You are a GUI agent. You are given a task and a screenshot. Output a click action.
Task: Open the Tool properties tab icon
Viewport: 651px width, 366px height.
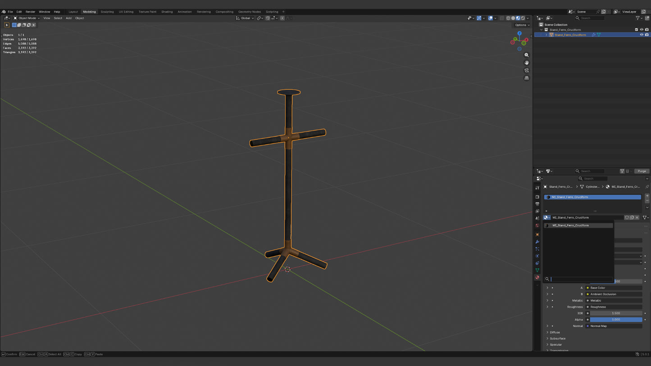(537, 188)
